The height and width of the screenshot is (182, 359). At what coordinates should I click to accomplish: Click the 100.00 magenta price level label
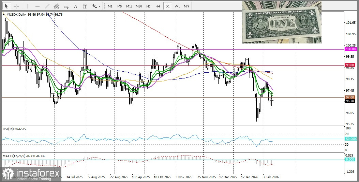pos(350,49)
